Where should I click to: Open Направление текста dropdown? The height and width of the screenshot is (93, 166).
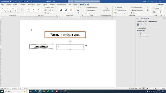click(92, 7)
